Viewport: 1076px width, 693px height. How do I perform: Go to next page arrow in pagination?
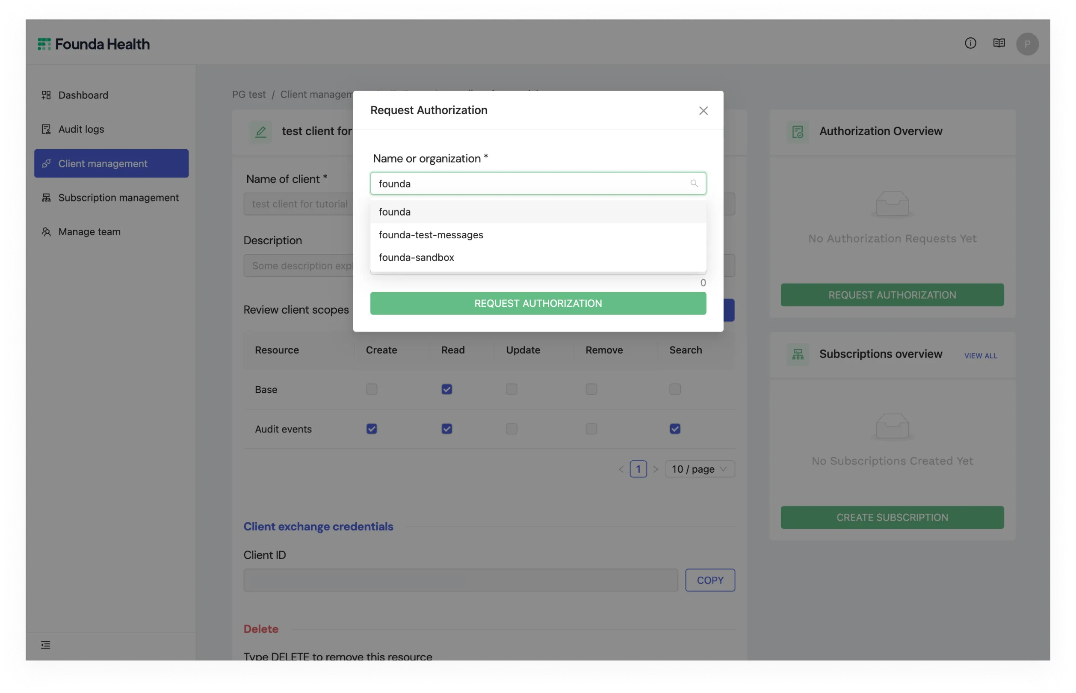656,469
